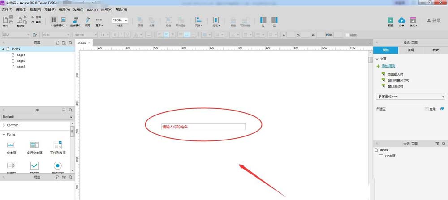Click the new file icon in toolbar
The image size is (448, 200).
coord(5,20)
